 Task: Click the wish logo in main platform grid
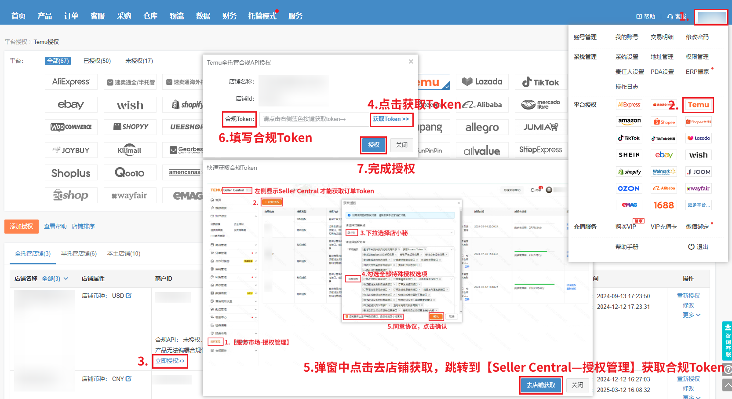[x=130, y=105]
